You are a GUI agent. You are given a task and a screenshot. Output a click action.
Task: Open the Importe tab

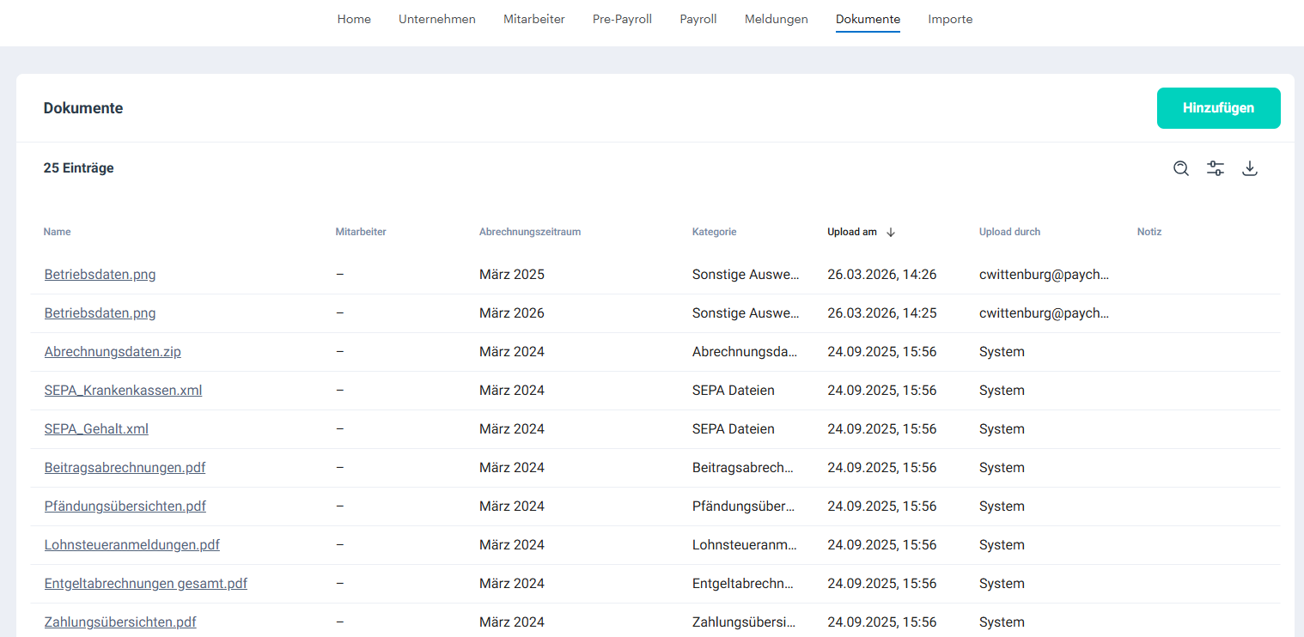[950, 19]
